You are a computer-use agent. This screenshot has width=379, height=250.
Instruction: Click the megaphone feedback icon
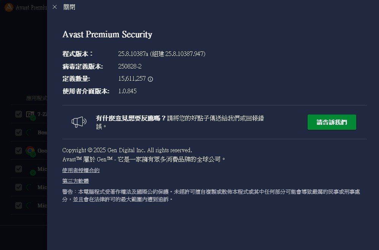pos(79,122)
